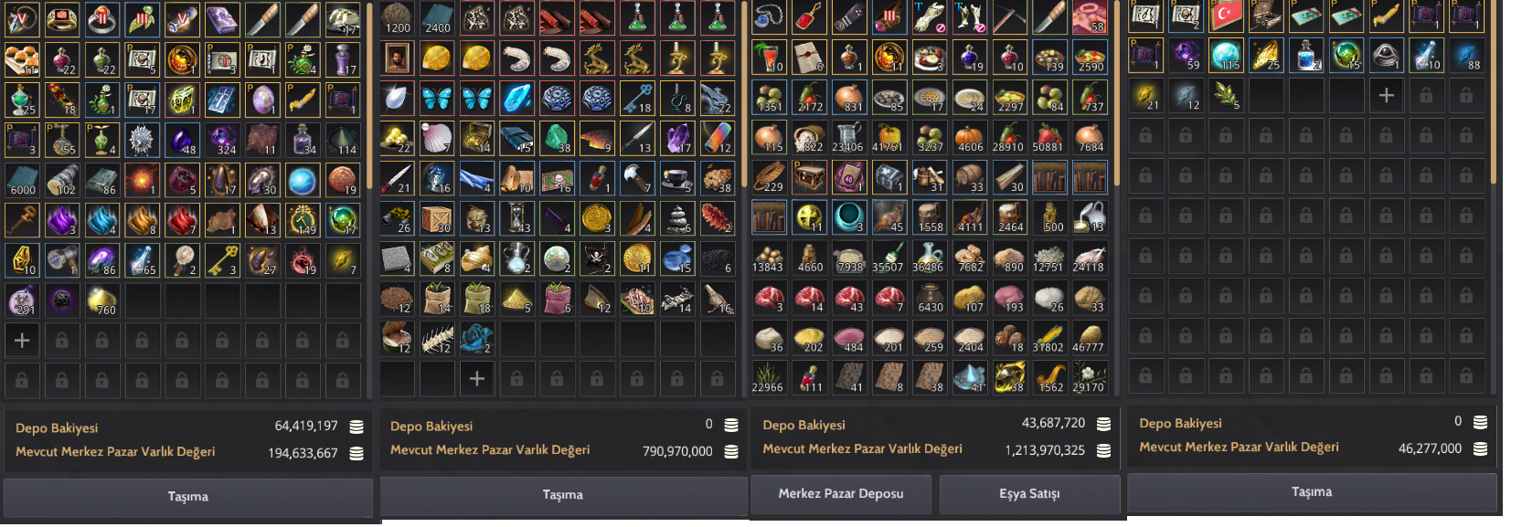Screen dimensions: 1522x527
Task: Select the blue rose item stacked 2
Action: (x=477, y=338)
